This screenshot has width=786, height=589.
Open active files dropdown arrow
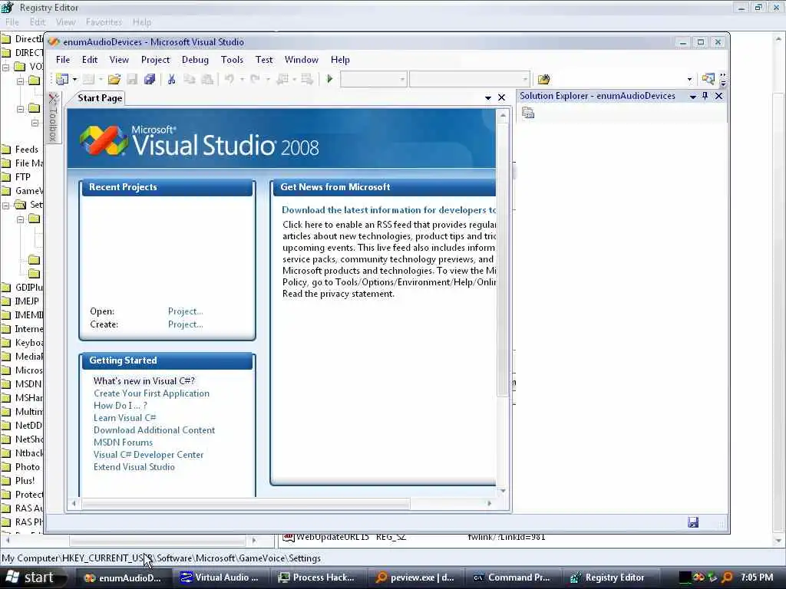pos(487,97)
